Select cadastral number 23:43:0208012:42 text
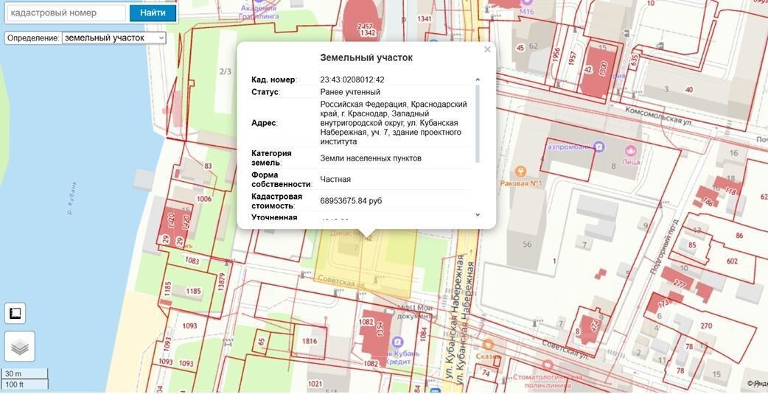This screenshot has height=394, width=768. tap(352, 80)
